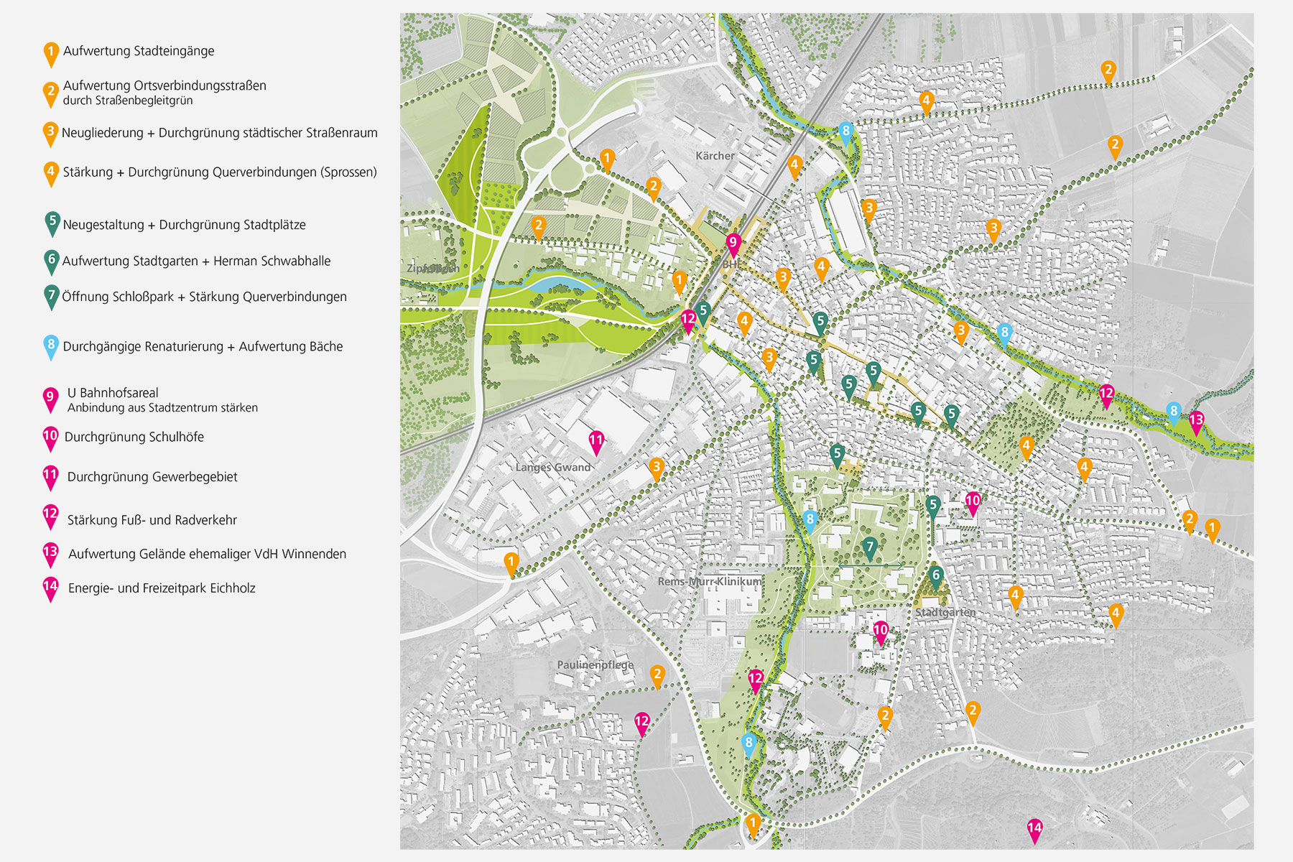The width and height of the screenshot is (1293, 862).
Task: Click legend pin 11 for Durchgrünung Gewerbegebiet
Action: pos(50,476)
